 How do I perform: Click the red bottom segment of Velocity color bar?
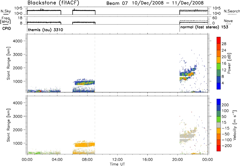click(x=219, y=148)
